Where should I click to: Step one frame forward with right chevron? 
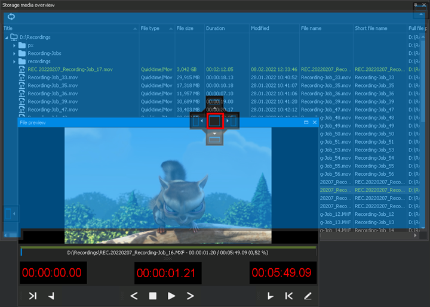pyautogui.click(x=190, y=296)
